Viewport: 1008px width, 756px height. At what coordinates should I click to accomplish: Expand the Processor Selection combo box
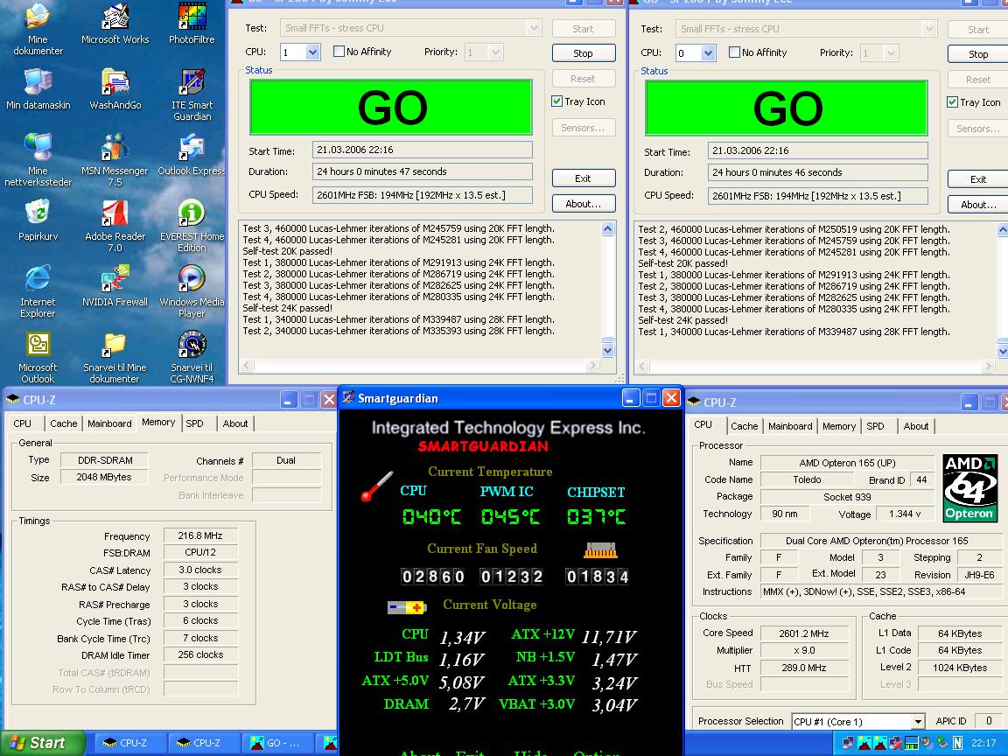(918, 721)
